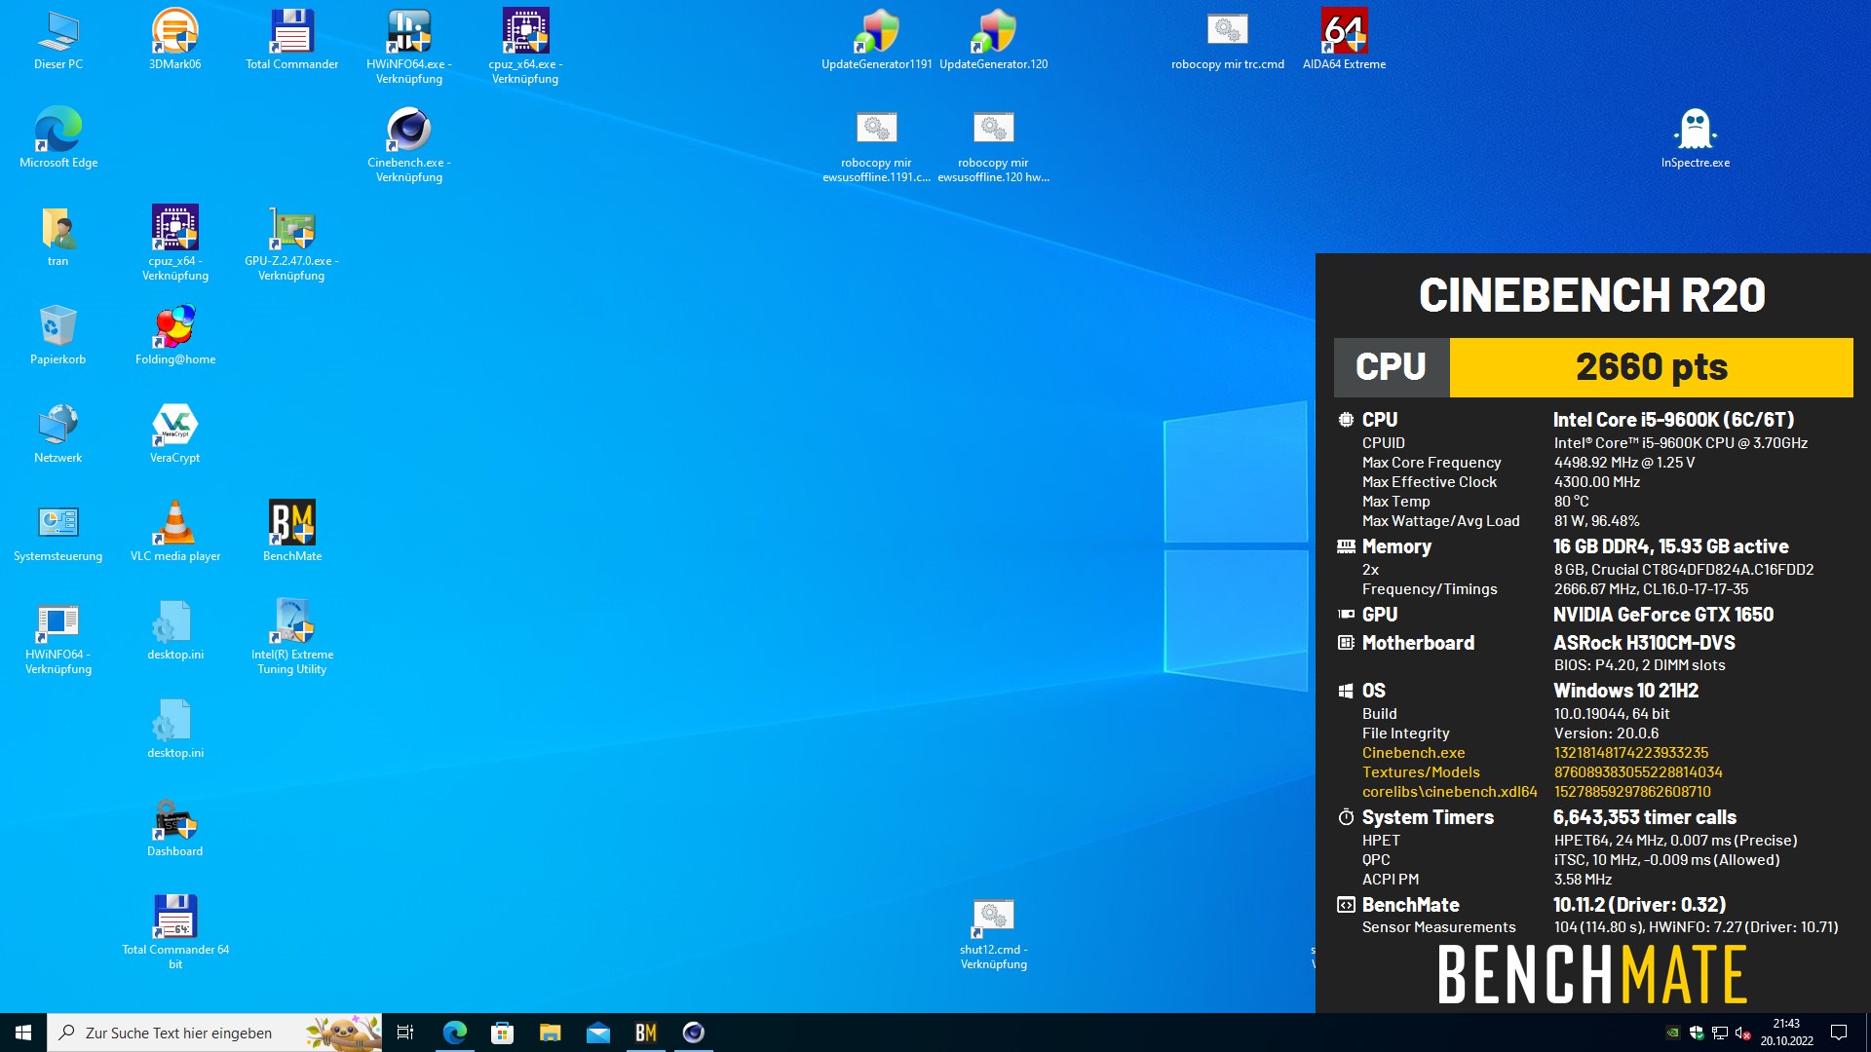Launch GPU-Z.2.47.0.exe shortcut
1871x1052 pixels.
(x=291, y=243)
